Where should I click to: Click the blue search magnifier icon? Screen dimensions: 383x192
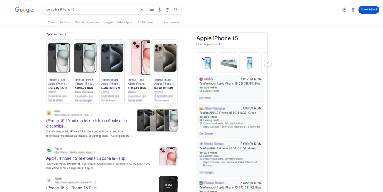click(176, 10)
